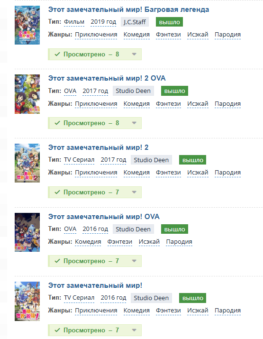Image resolution: width=263 pixels, height=339 pixels.
Task: Select Пародия genre on the 2016 OVA entry
Action: coord(179,242)
